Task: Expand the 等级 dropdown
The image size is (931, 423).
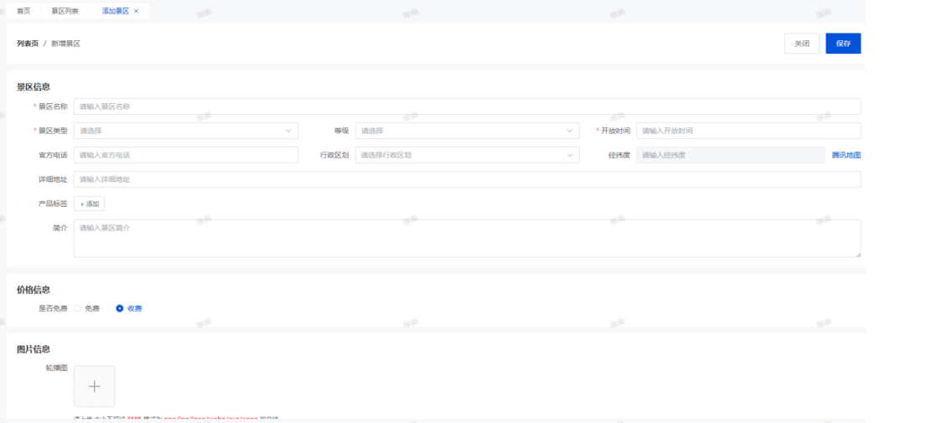Action: click(x=467, y=131)
